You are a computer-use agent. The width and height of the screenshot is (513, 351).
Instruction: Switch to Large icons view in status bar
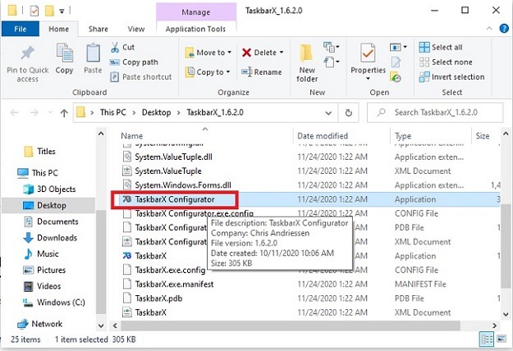pyautogui.click(x=502, y=339)
